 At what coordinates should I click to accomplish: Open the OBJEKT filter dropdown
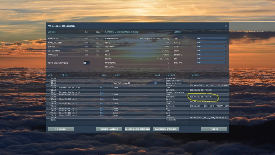tap(211, 39)
